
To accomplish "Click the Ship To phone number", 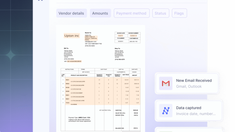I will click(119, 59).
